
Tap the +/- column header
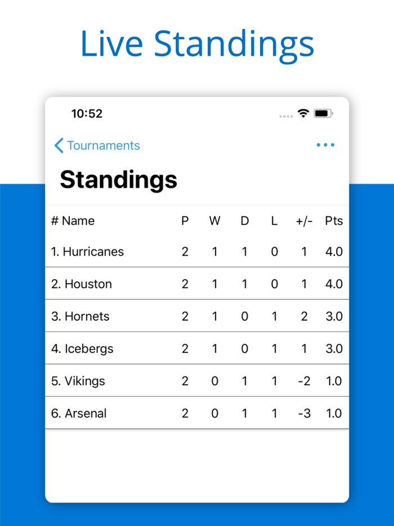[304, 221]
